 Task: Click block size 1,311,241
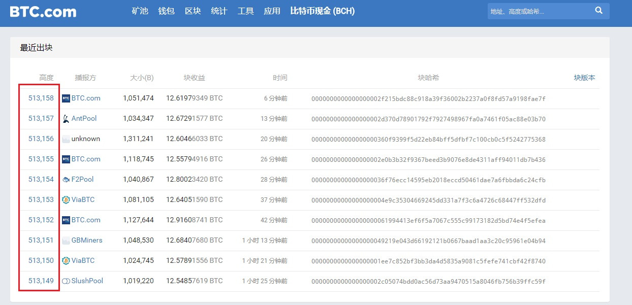click(x=138, y=139)
